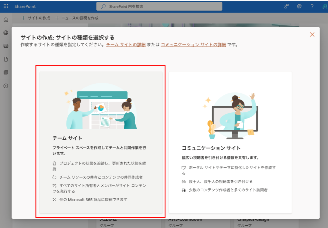
Task: Click the Microsoft 365 connect icon
Action: click(x=54, y=200)
